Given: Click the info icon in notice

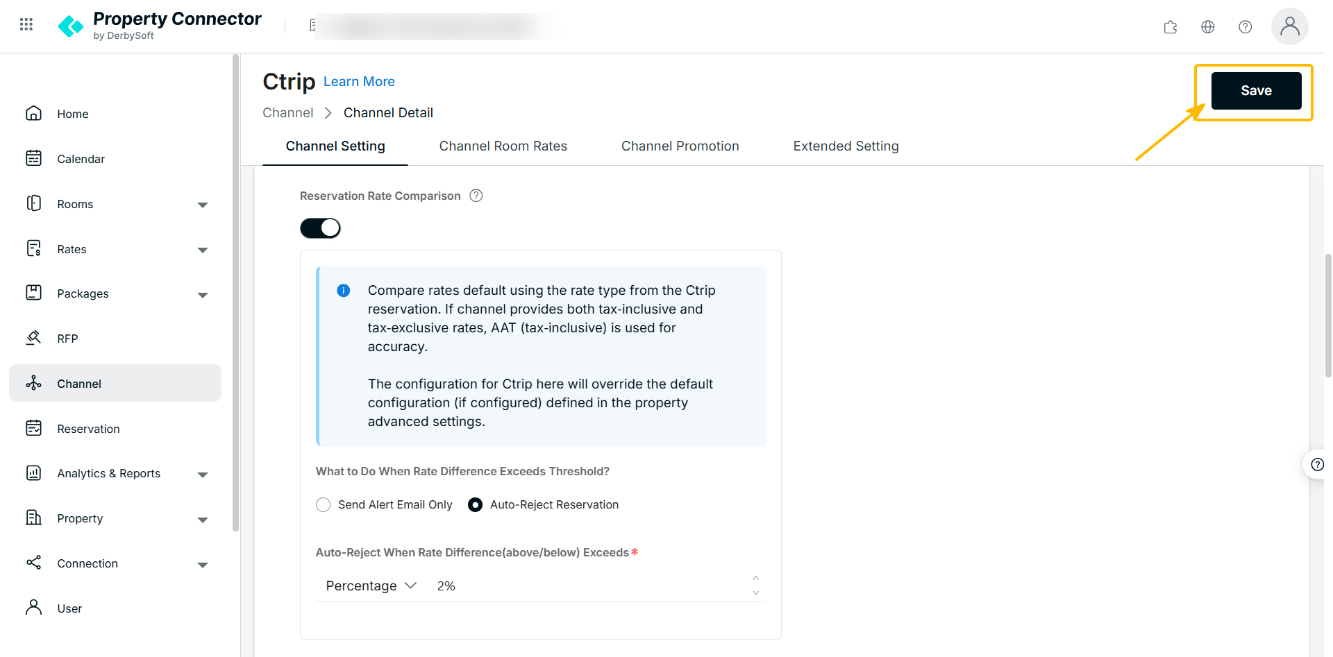Looking at the screenshot, I should coord(344,291).
